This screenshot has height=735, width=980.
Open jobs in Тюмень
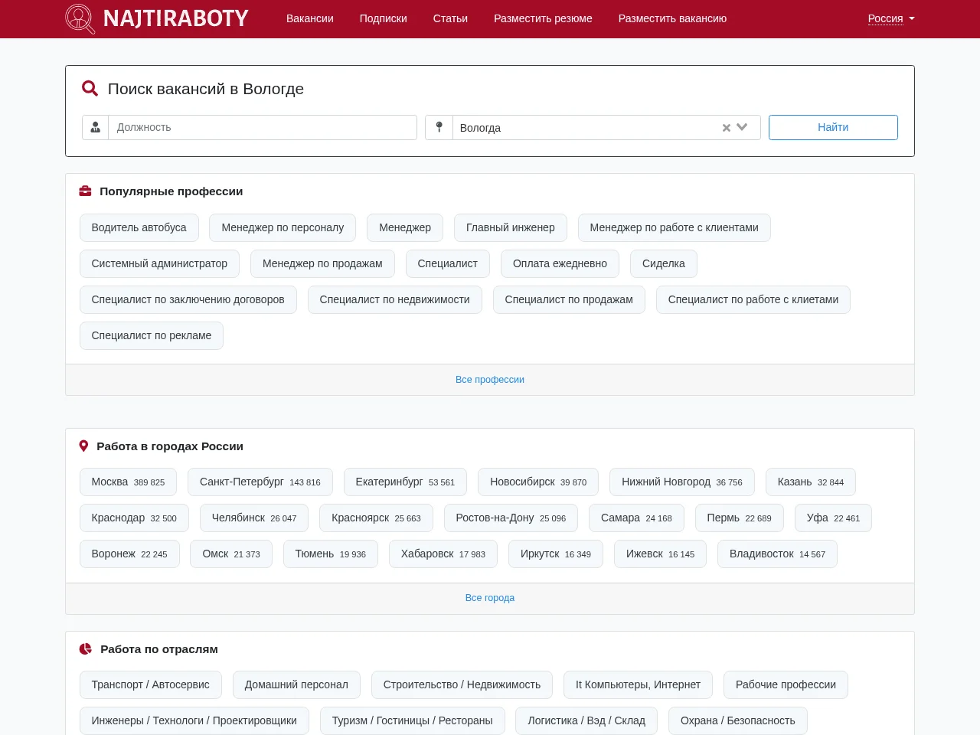coord(331,554)
